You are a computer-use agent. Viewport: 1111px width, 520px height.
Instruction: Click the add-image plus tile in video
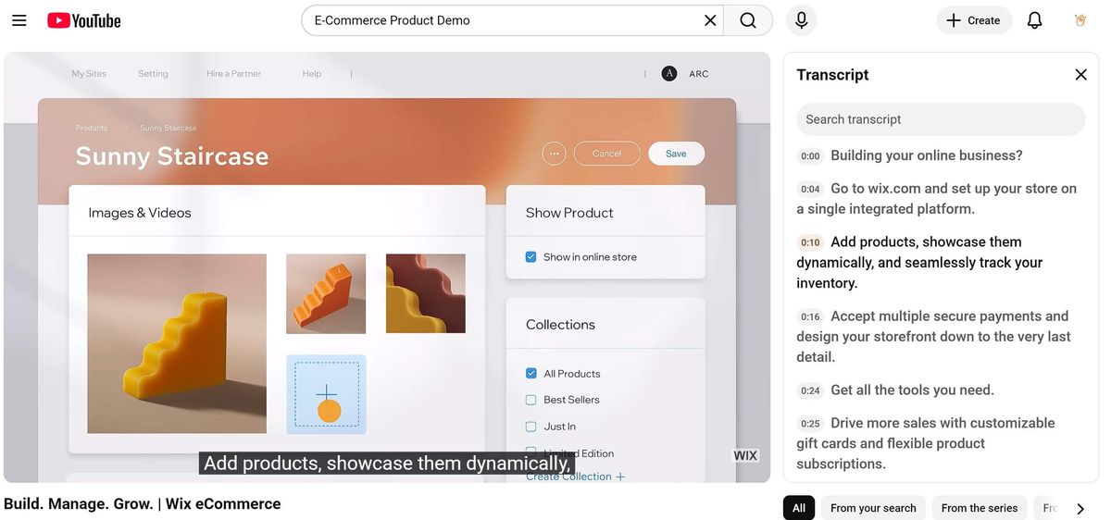(326, 394)
